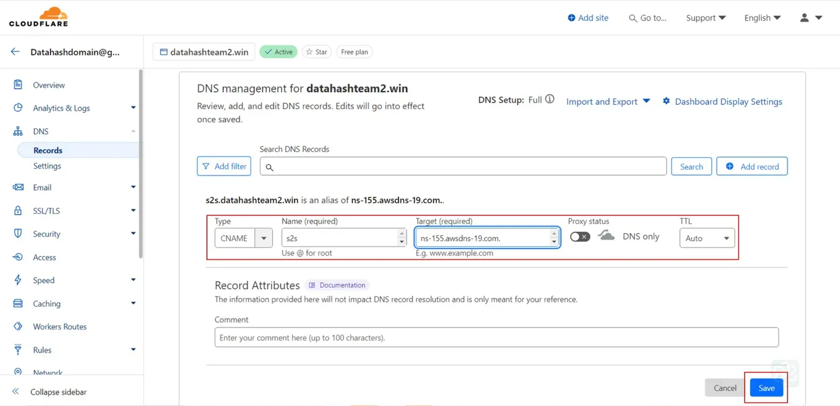
Task: Click the Add record button
Action: point(752,167)
